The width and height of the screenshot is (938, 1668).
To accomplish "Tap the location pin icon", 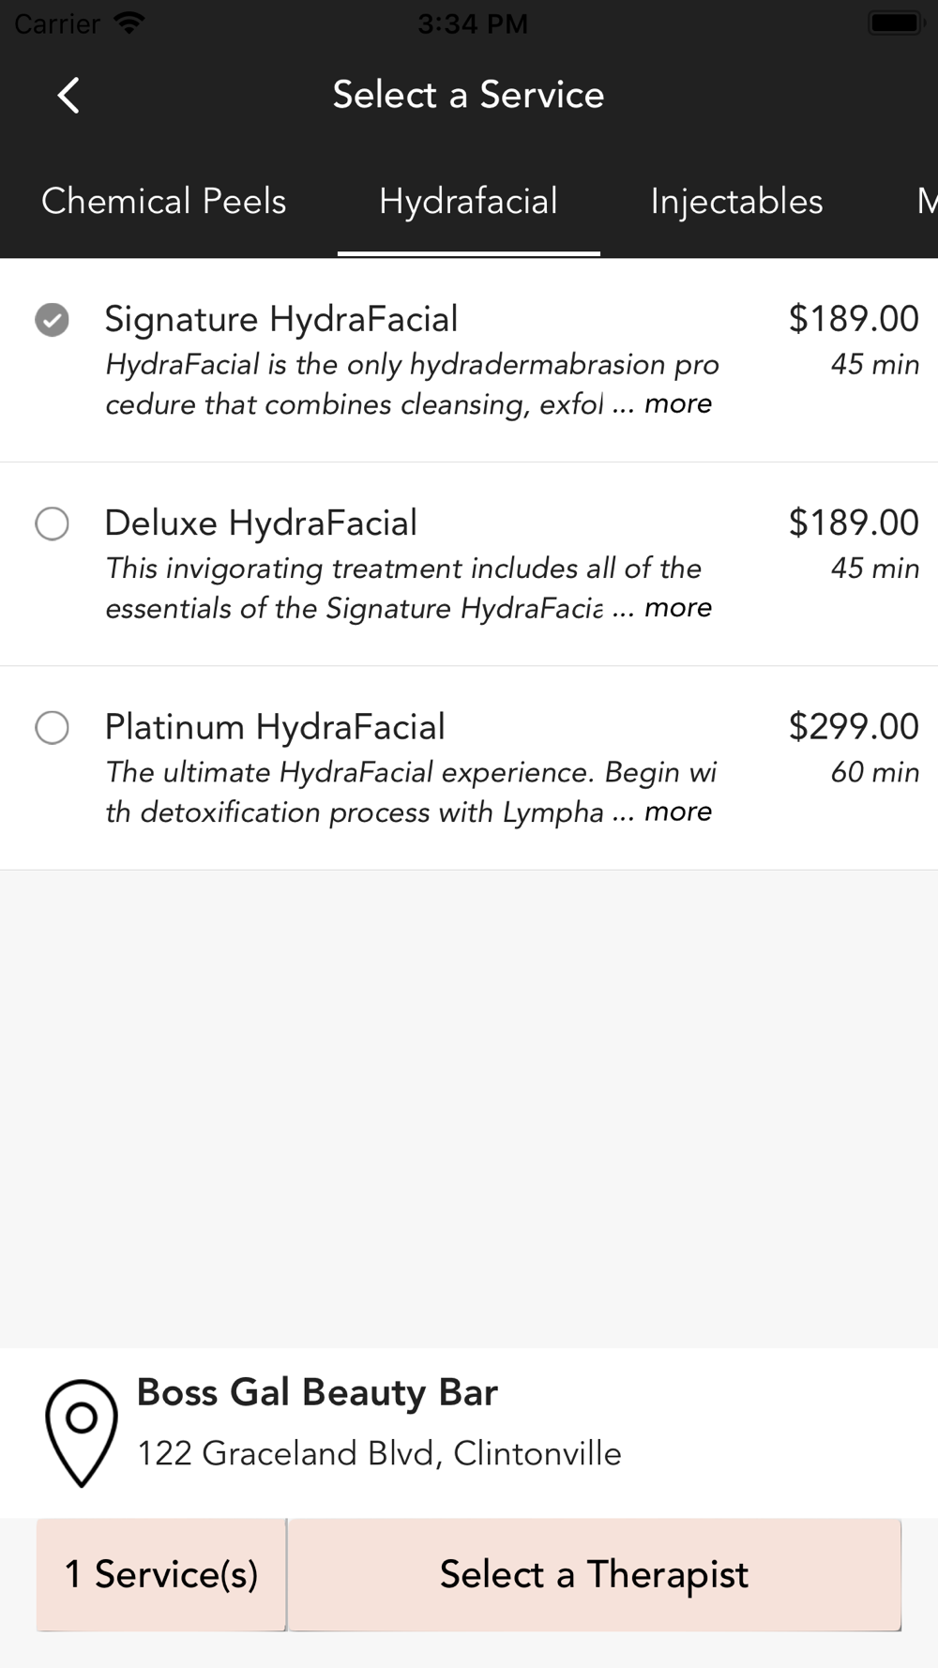I will (82, 1433).
